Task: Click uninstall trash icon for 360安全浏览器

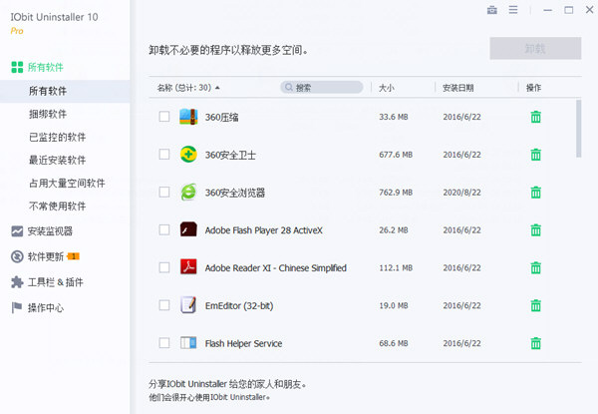Action: (535, 193)
